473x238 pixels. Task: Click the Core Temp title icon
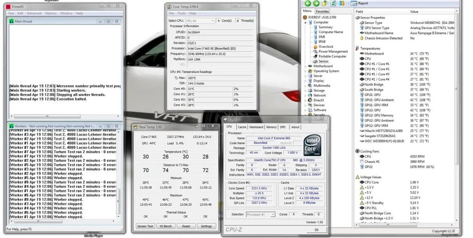pos(169,6)
